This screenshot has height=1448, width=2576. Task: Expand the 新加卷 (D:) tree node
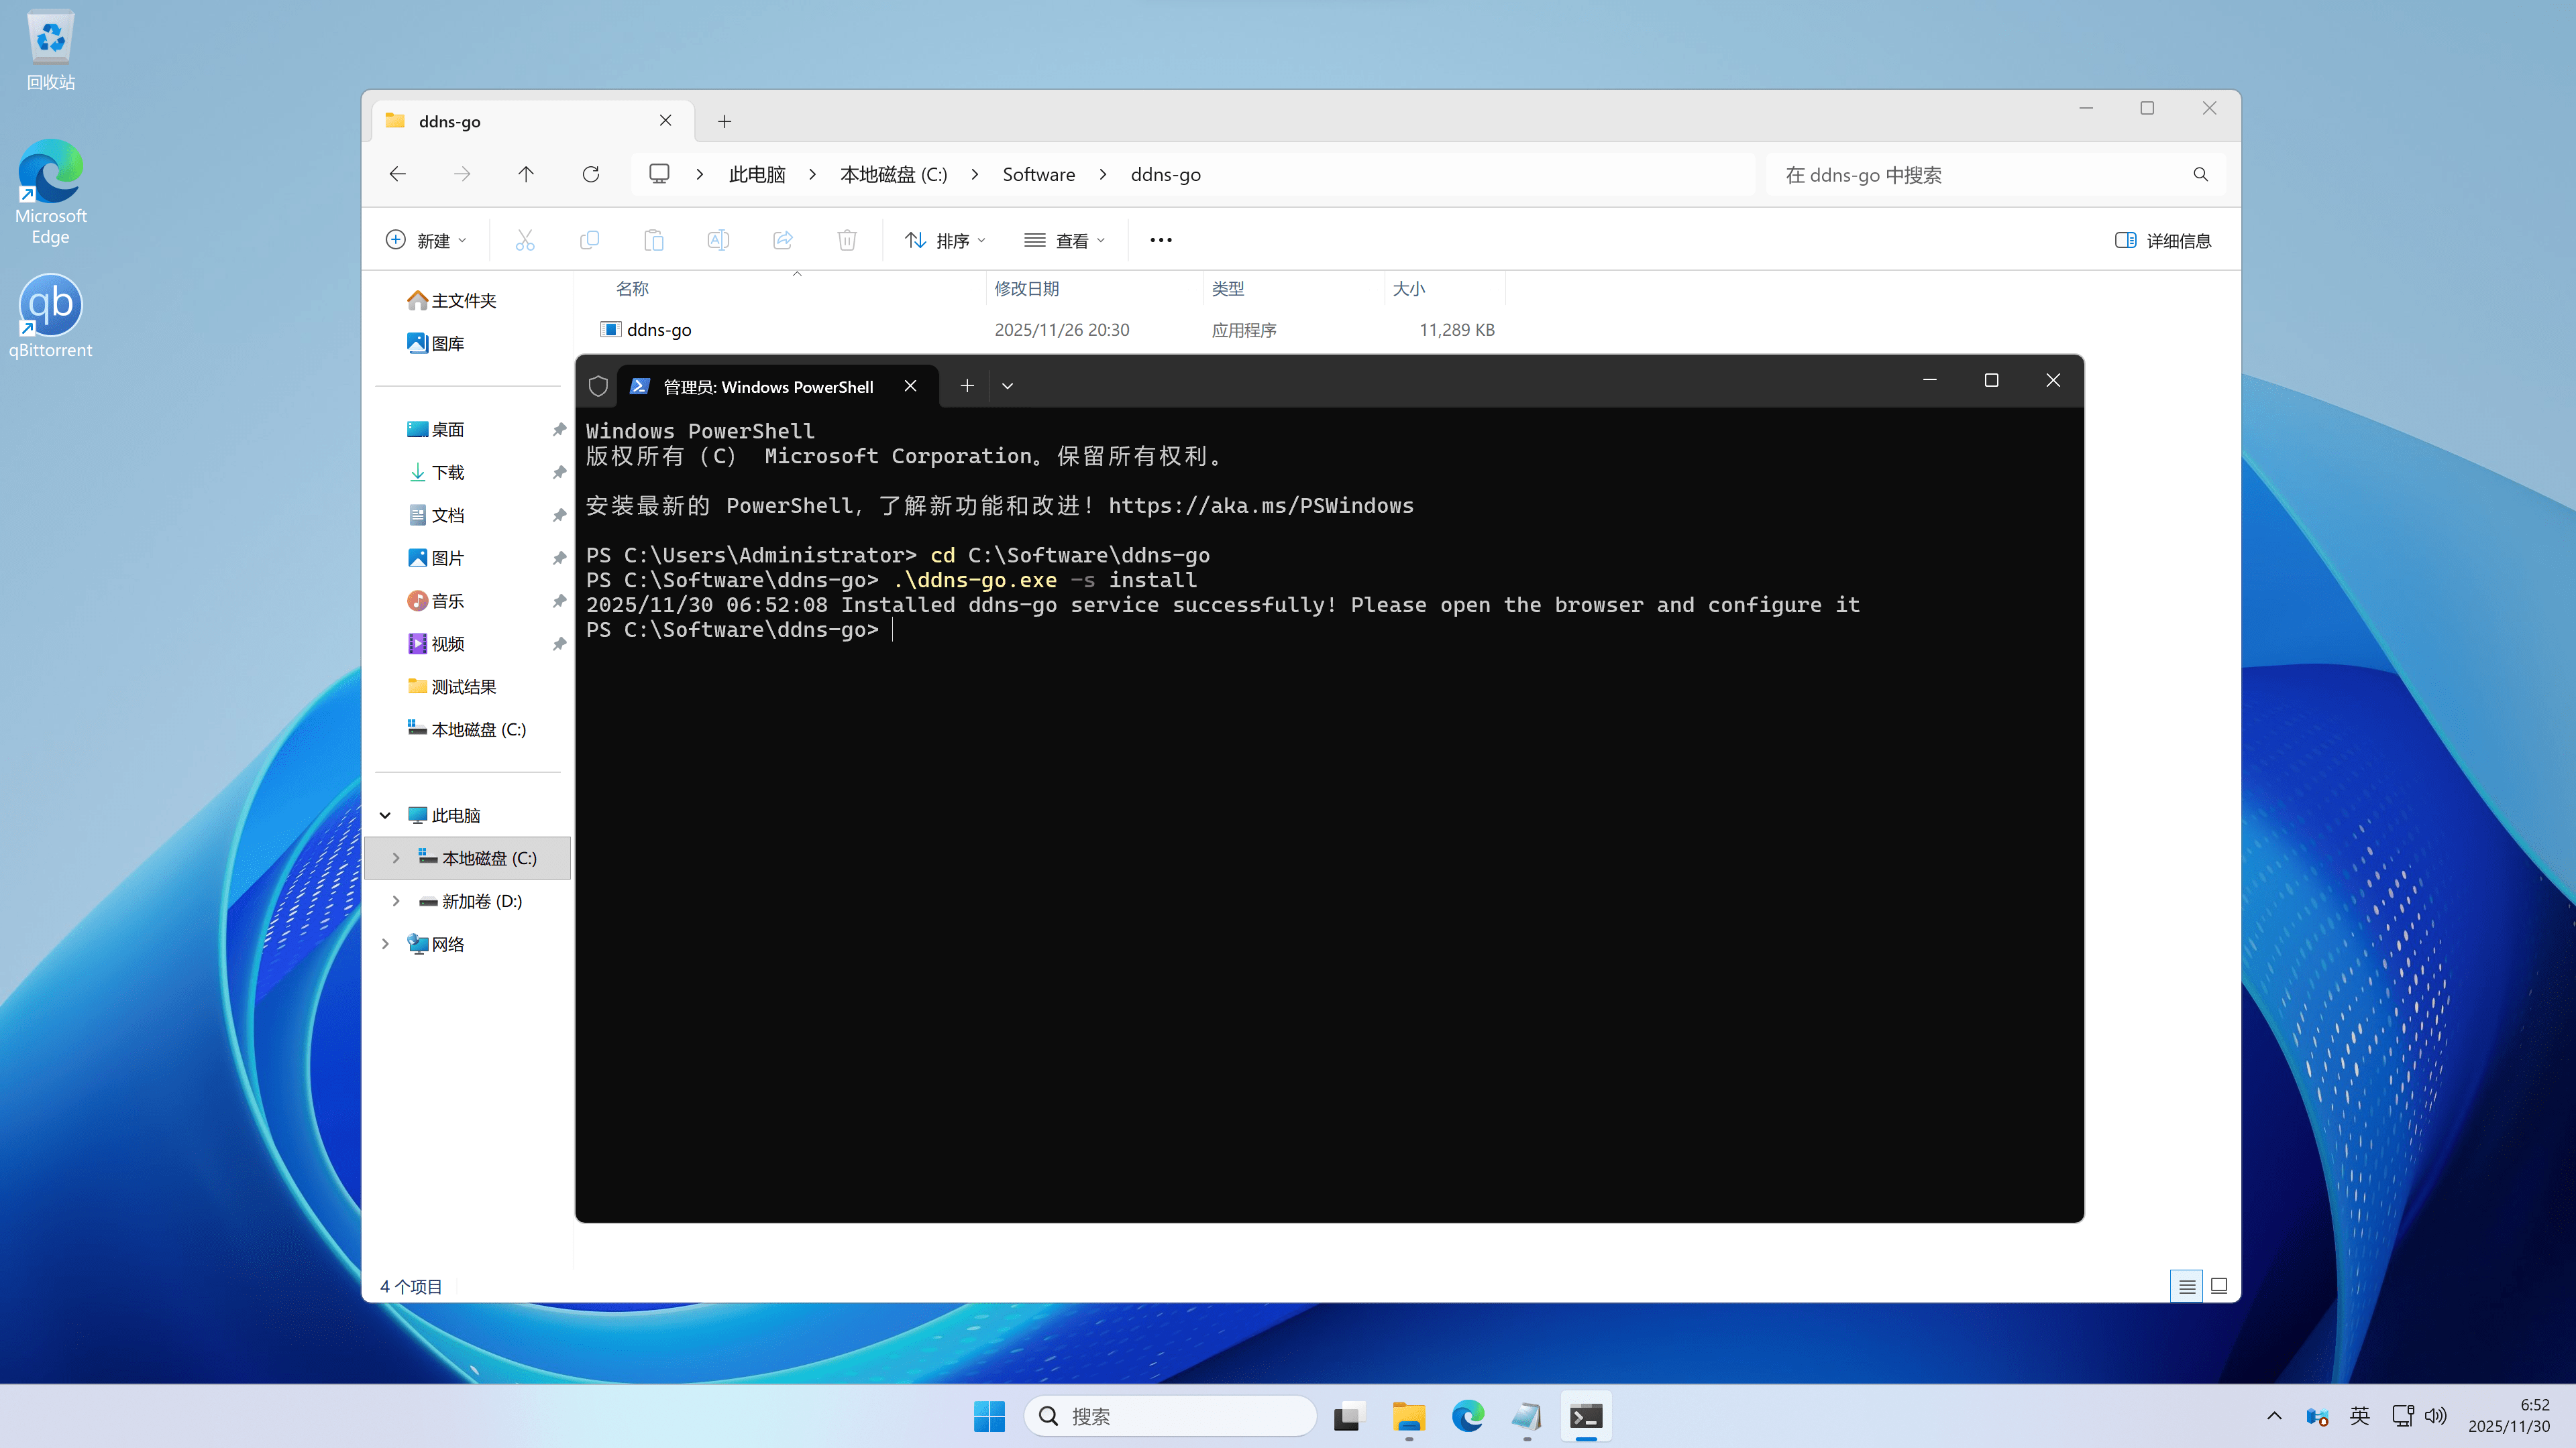pyautogui.click(x=396, y=900)
